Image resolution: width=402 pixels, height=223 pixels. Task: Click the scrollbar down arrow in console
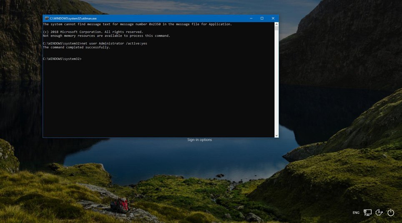[x=276, y=135]
